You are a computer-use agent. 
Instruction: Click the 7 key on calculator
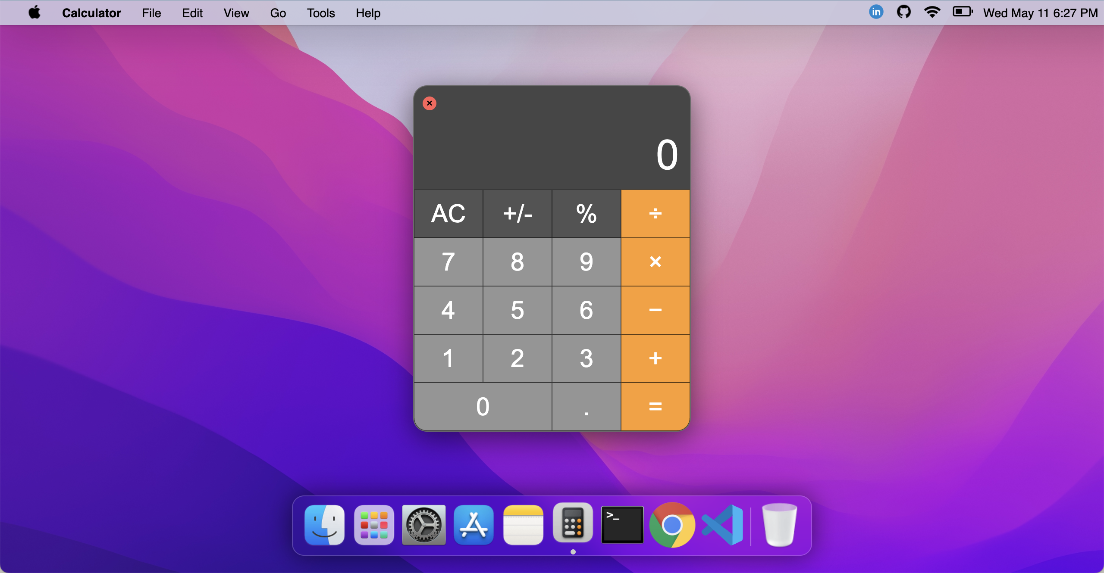pos(448,262)
